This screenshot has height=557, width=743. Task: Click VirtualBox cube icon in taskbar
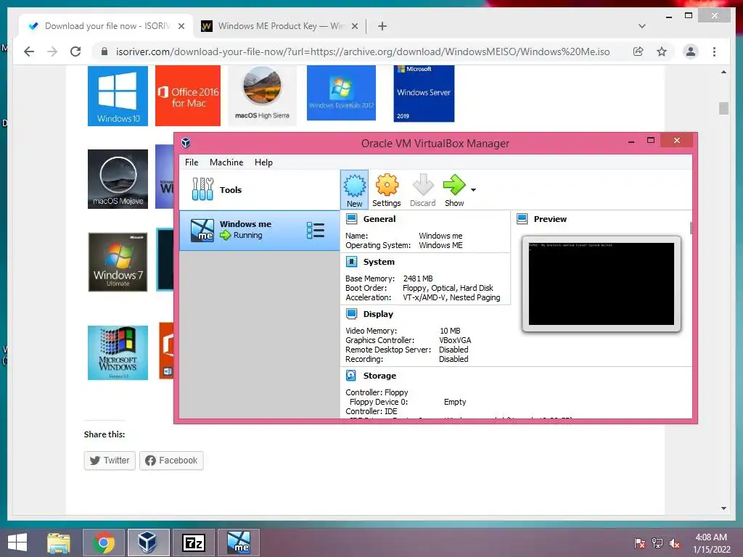pyautogui.click(x=148, y=542)
